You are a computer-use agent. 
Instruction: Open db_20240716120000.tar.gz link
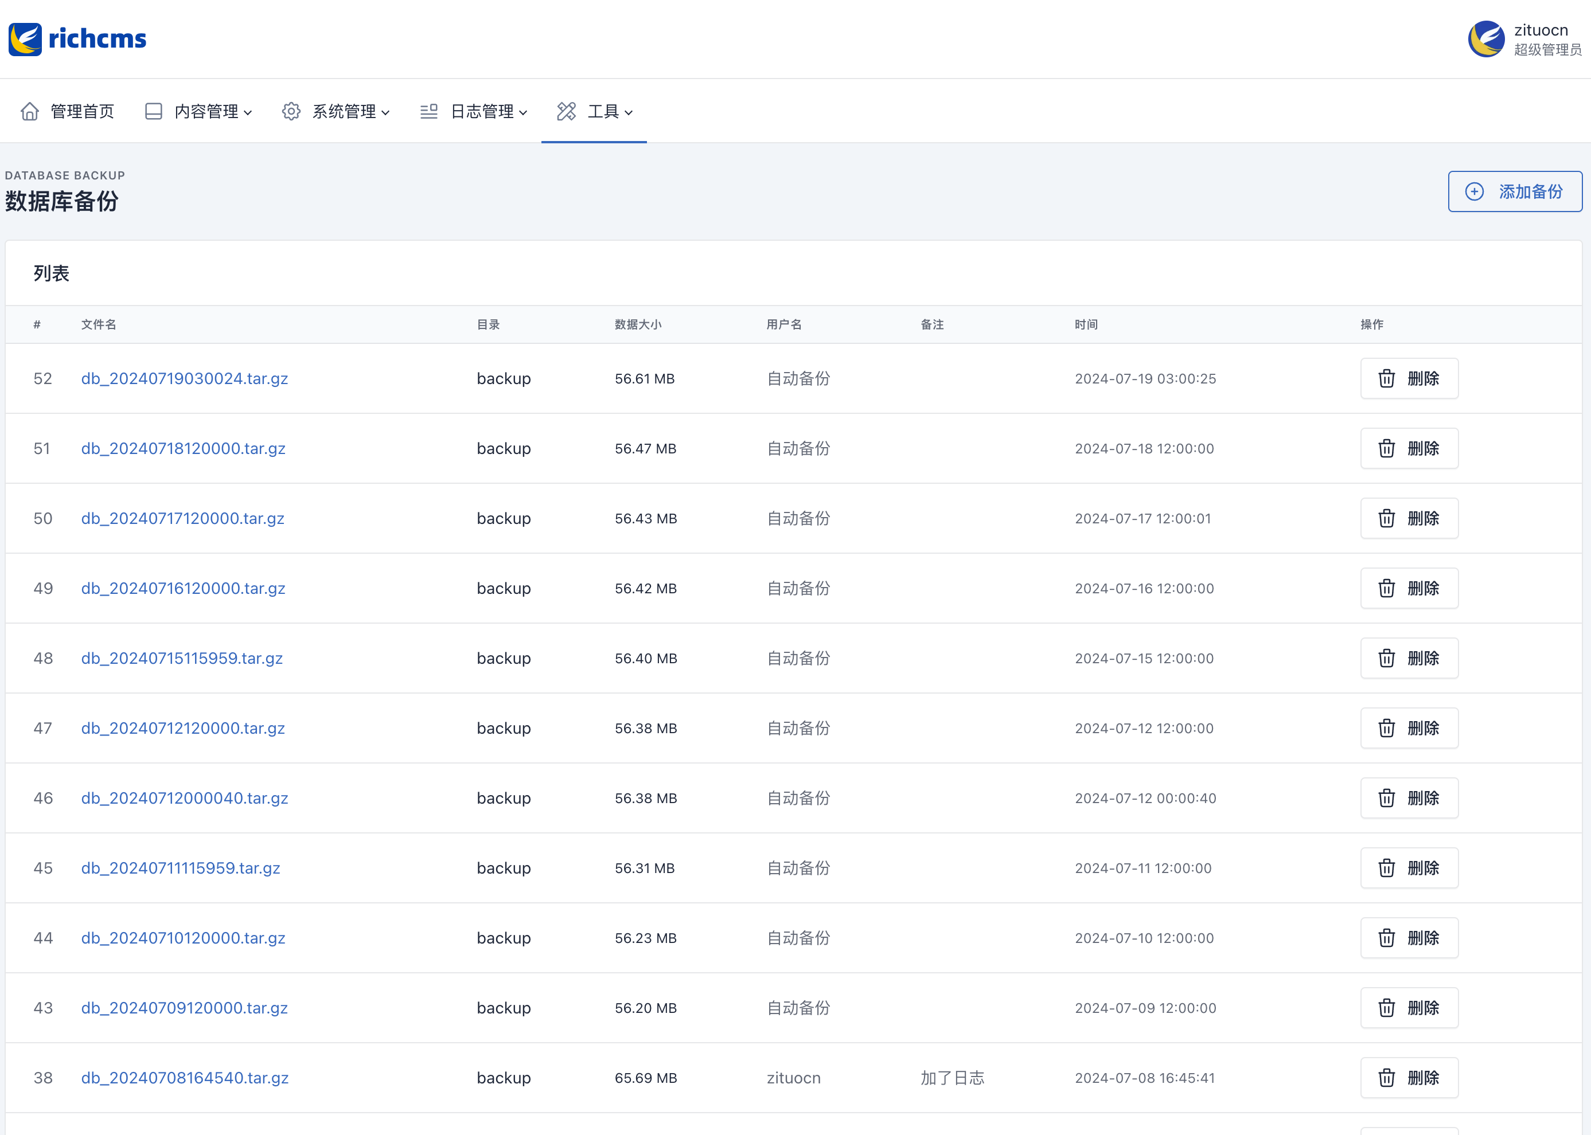[183, 588]
